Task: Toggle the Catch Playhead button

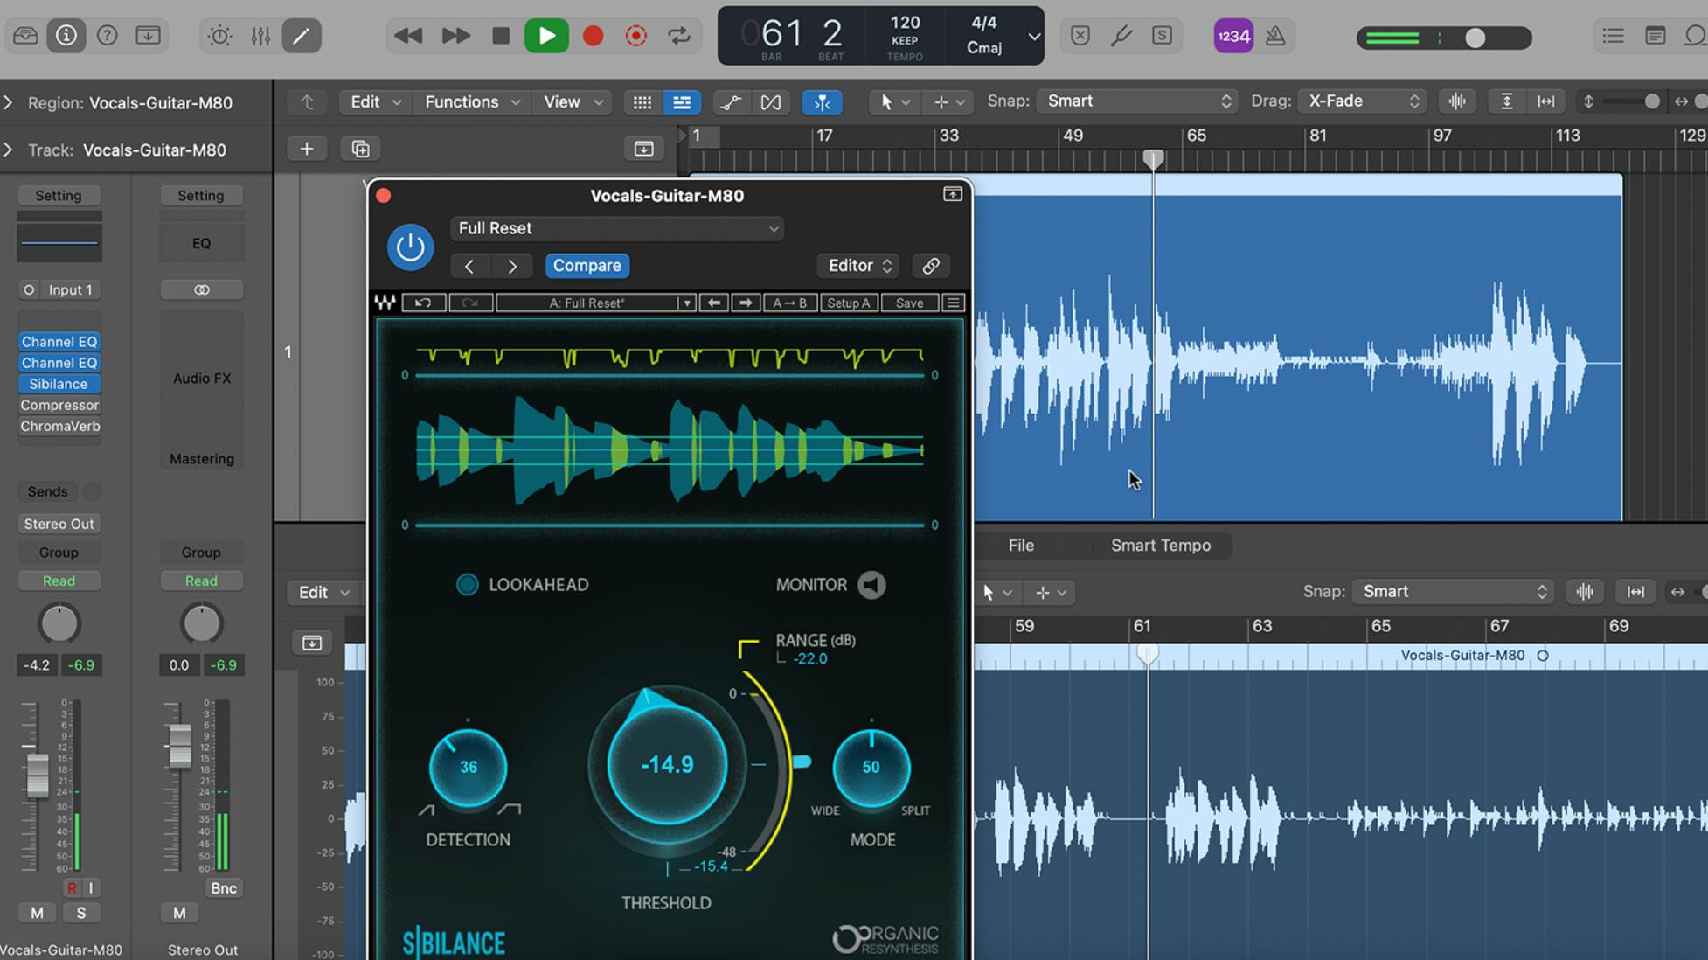Action: tap(823, 102)
